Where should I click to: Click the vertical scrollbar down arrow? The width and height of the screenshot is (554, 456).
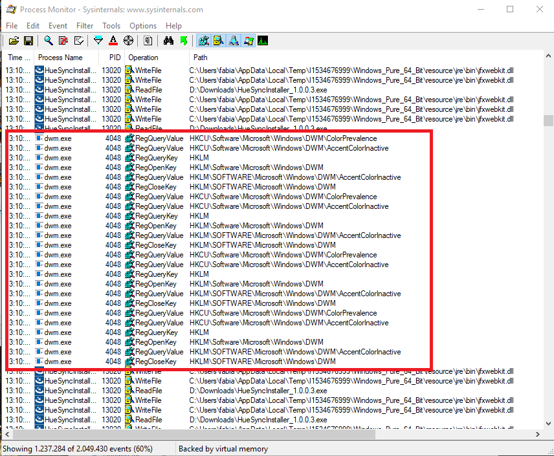548,424
